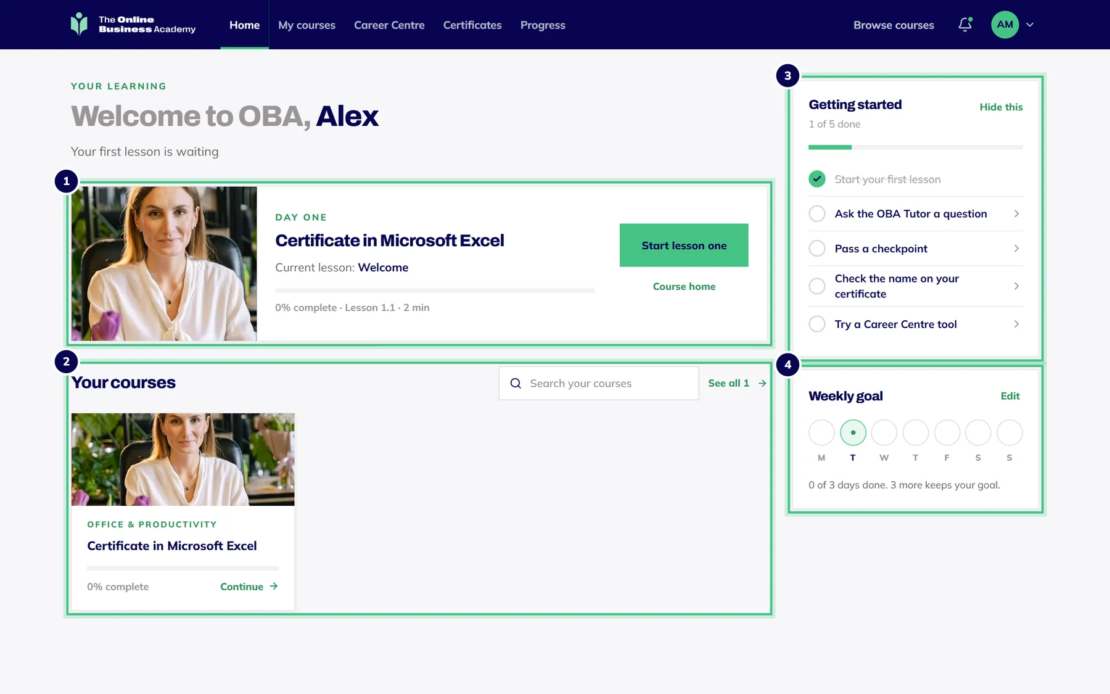Tick the Ask the OBA Tutor circle
Image resolution: width=1110 pixels, height=694 pixels.
(x=817, y=213)
